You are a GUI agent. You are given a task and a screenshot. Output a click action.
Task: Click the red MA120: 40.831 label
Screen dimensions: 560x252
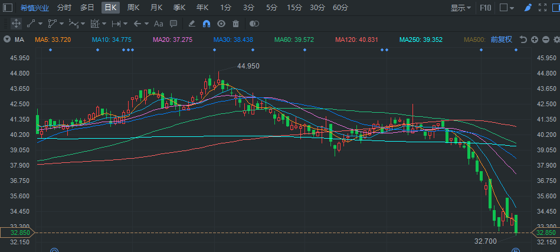pos(356,40)
